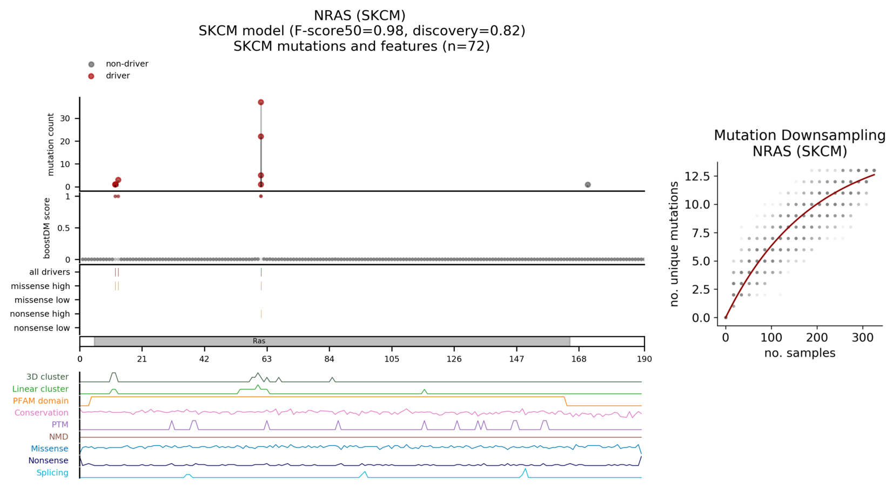
Task: Click the Splicing track label
Action: pos(52,473)
